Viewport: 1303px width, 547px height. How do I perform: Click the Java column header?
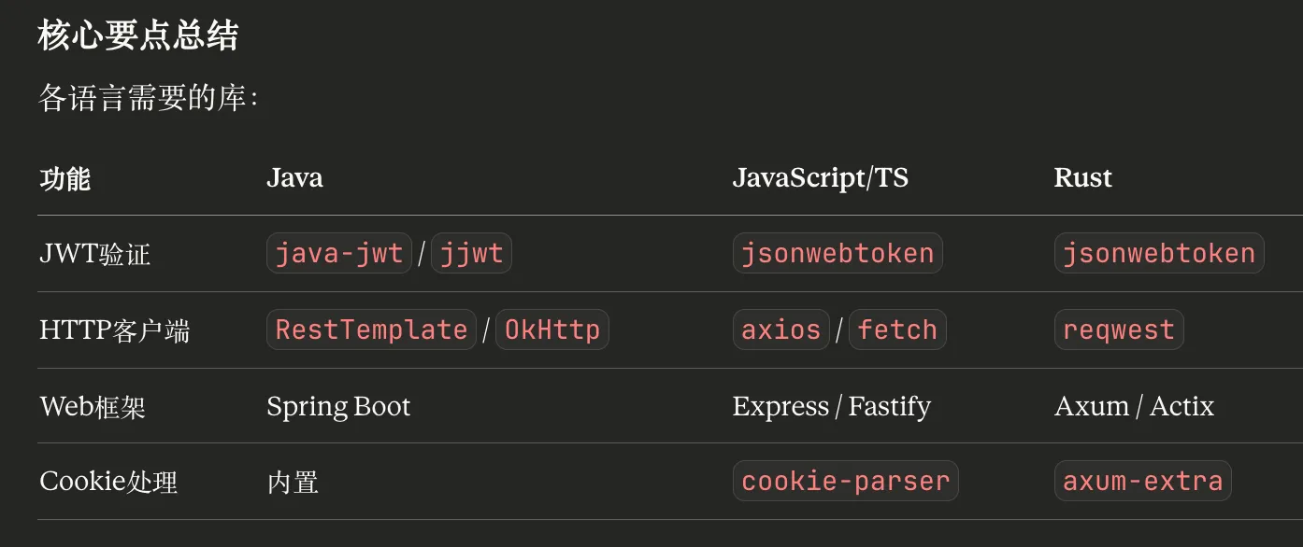(294, 177)
